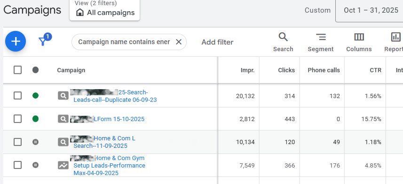Check the Home & Com L Search row checkbox
Viewport: 403px width, 184px height.
coord(17,142)
